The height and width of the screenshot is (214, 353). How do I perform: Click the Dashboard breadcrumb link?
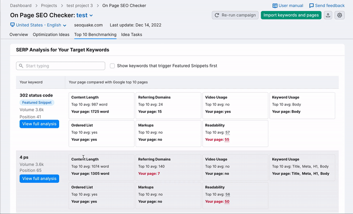pyautogui.click(x=21, y=6)
